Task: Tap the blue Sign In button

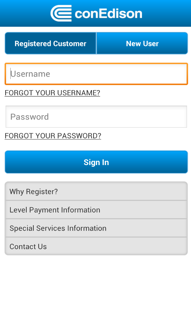Action: (x=96, y=162)
